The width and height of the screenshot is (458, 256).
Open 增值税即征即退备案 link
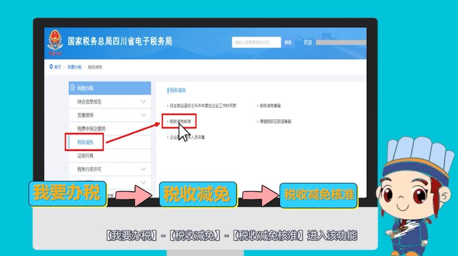click(275, 121)
